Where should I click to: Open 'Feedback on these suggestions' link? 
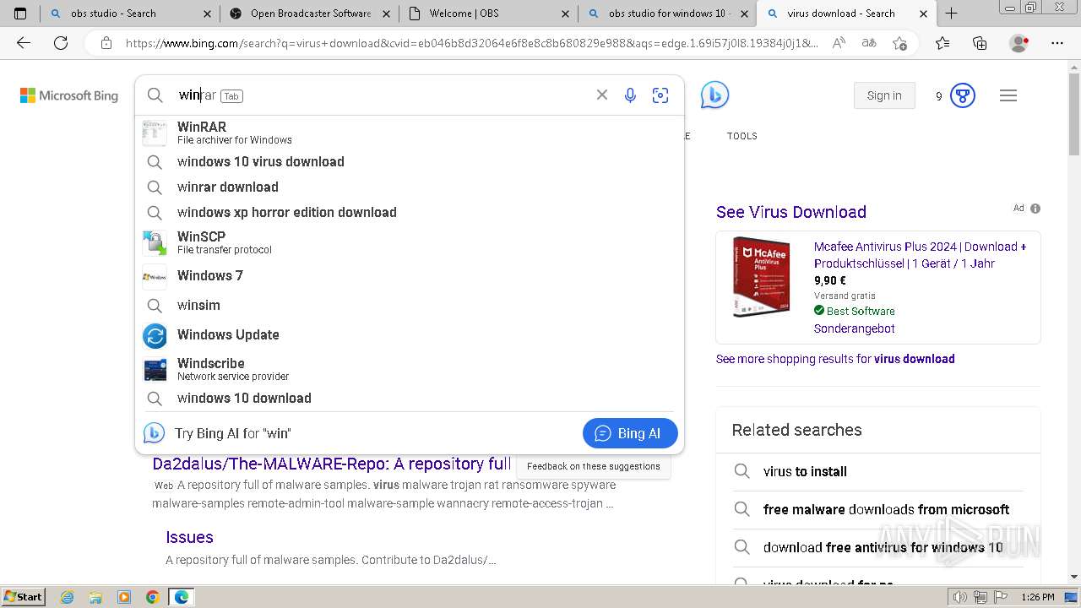click(x=594, y=466)
